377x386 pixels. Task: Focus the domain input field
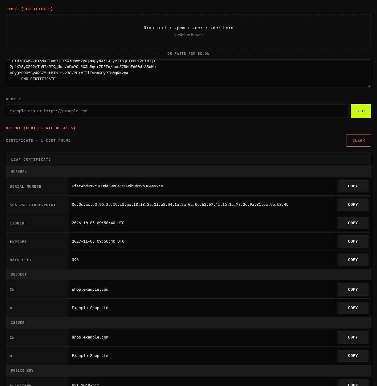tap(177, 111)
